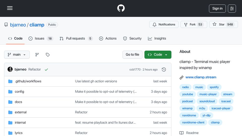Viewport: 242px width, 136px height.
Task: Select the spotify topic tag
Action: (214, 87)
